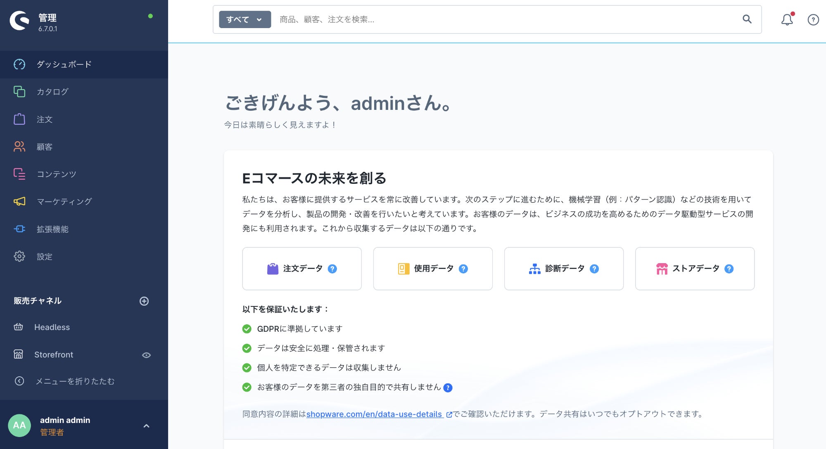Open the カタログ menu in sidebar
Screen dimensions: 826x449
(x=52, y=92)
